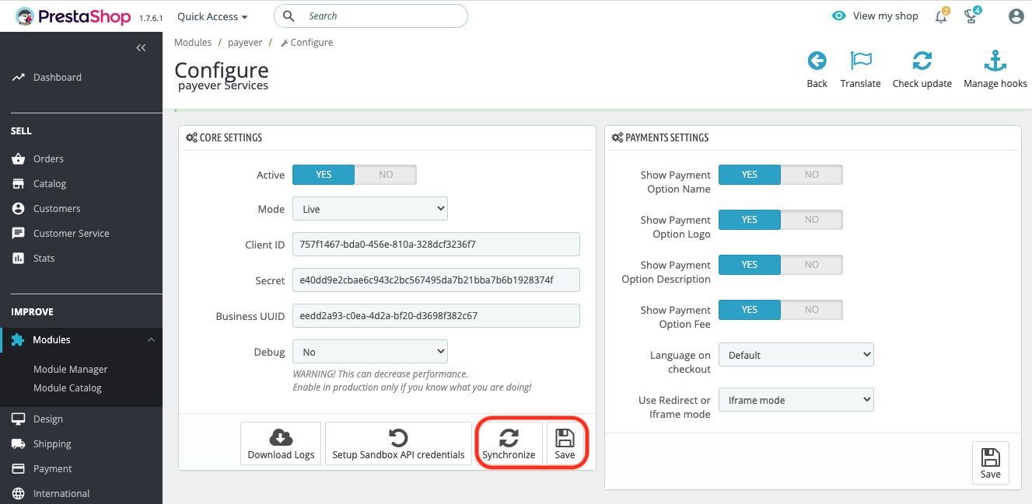1032x504 pixels.
Task: Click the Payment card icon
Action: click(x=18, y=469)
